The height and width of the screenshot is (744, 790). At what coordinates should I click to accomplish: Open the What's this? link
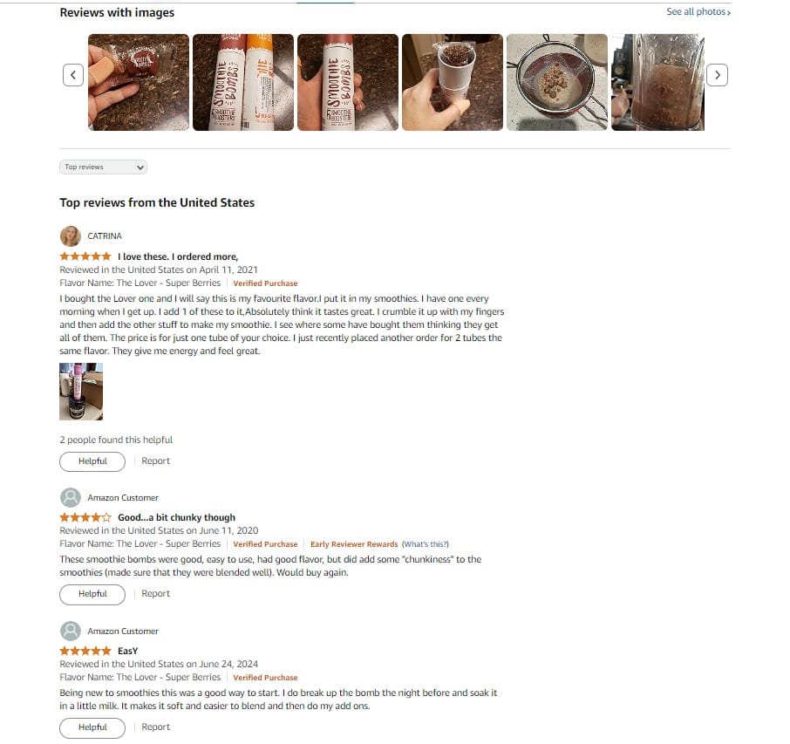click(x=426, y=544)
